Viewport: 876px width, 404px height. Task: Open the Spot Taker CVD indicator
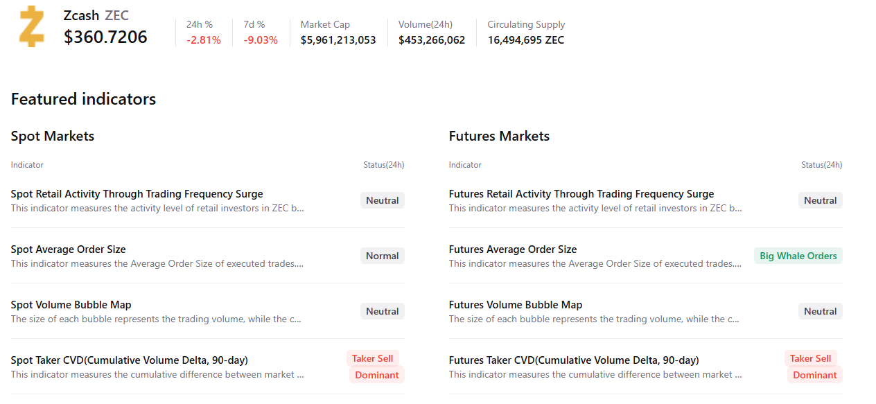coord(129,360)
